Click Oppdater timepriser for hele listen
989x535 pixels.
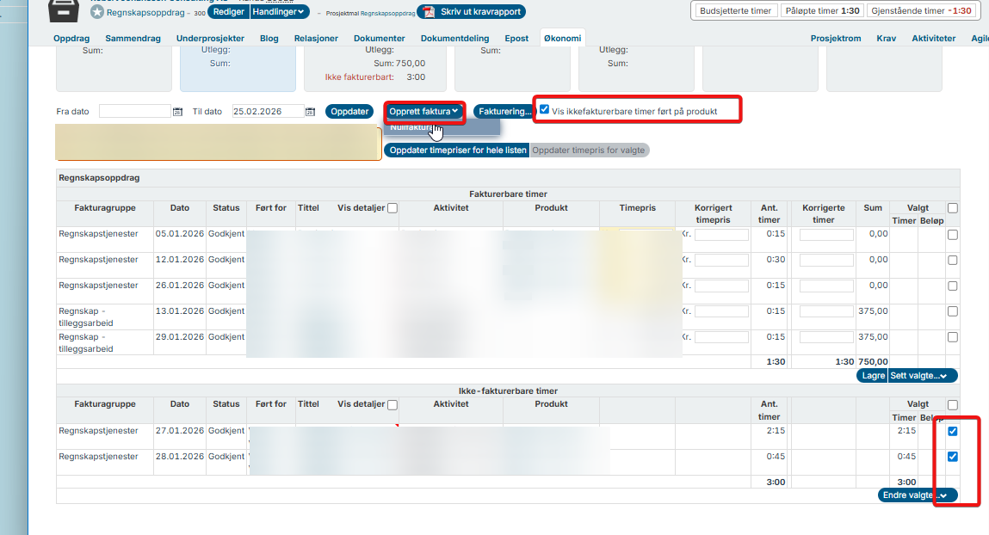(x=456, y=151)
